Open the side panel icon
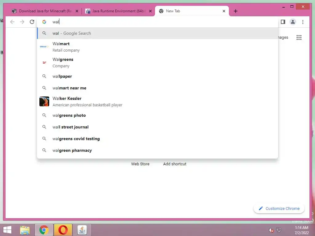This screenshot has height=236, width=315. click(283, 22)
